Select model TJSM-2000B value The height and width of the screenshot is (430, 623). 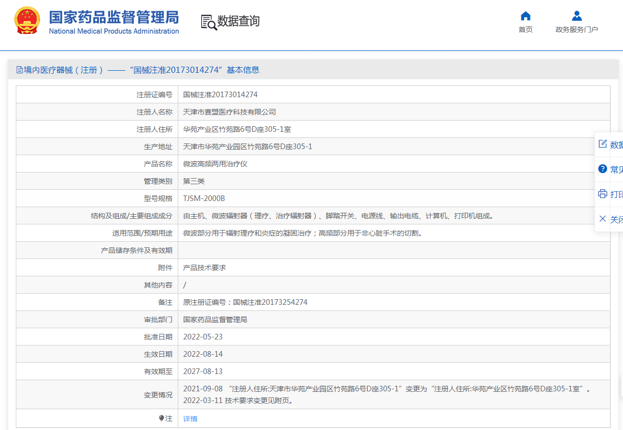pyautogui.click(x=204, y=198)
